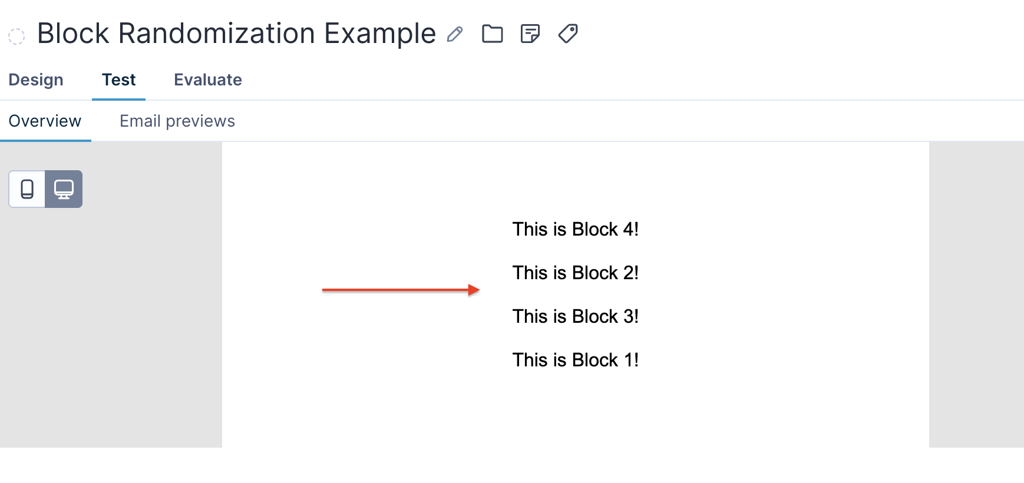Click the pencil edit name icon
The height and width of the screenshot is (483, 1024).
click(455, 34)
